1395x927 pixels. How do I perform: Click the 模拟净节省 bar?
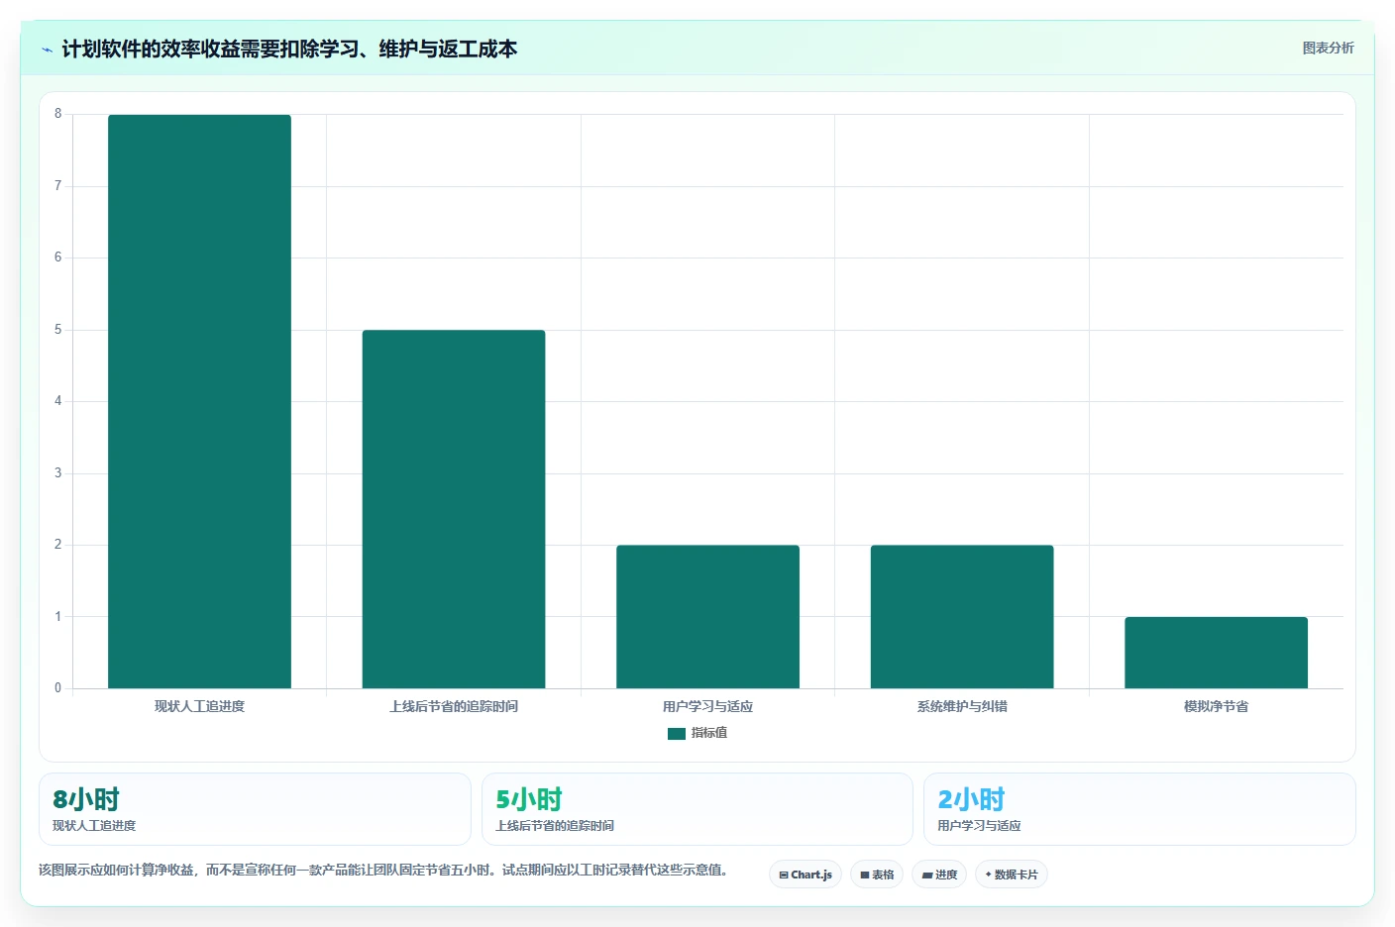tap(1216, 653)
